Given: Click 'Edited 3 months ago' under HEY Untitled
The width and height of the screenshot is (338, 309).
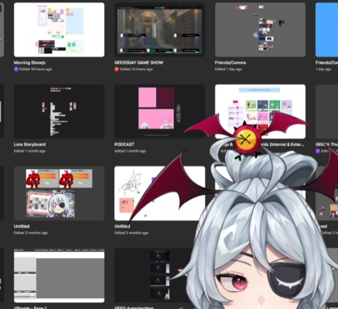Looking at the screenshot, I should pos(131,233).
